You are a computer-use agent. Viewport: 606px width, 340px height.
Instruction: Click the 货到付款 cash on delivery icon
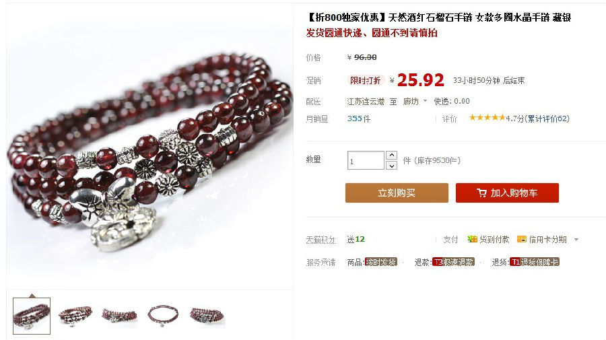point(472,239)
